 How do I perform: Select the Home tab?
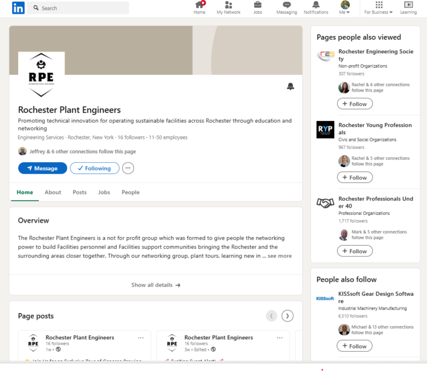25,192
